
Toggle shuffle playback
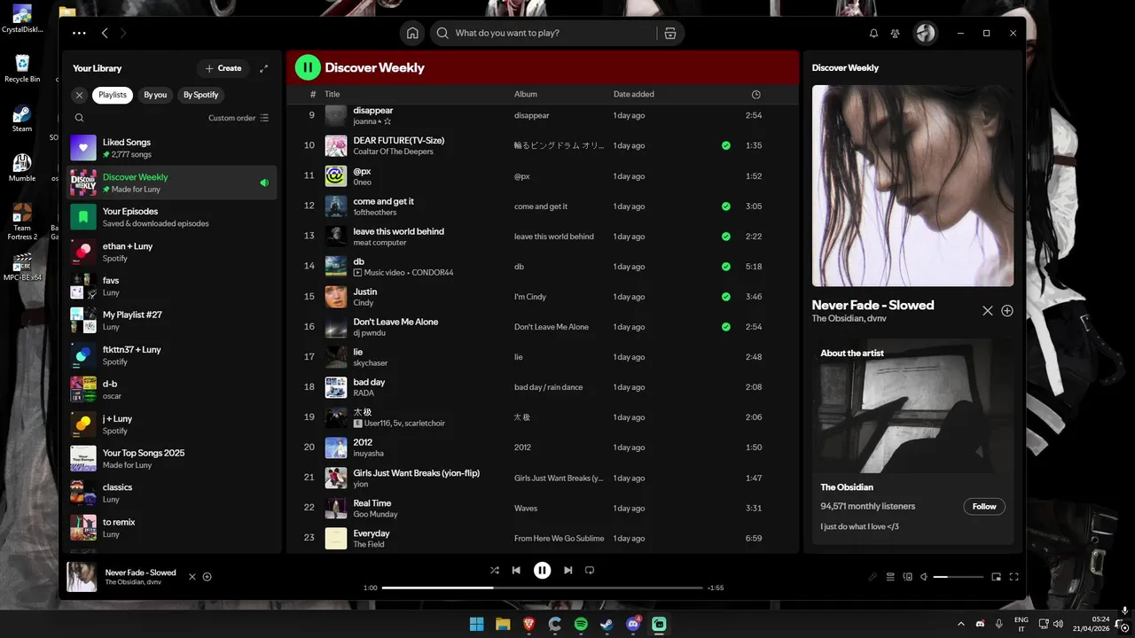[x=495, y=571]
